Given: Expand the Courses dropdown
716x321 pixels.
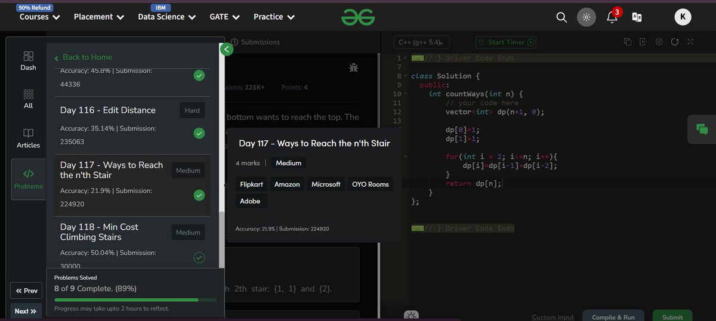Looking at the screenshot, I should pos(40,17).
